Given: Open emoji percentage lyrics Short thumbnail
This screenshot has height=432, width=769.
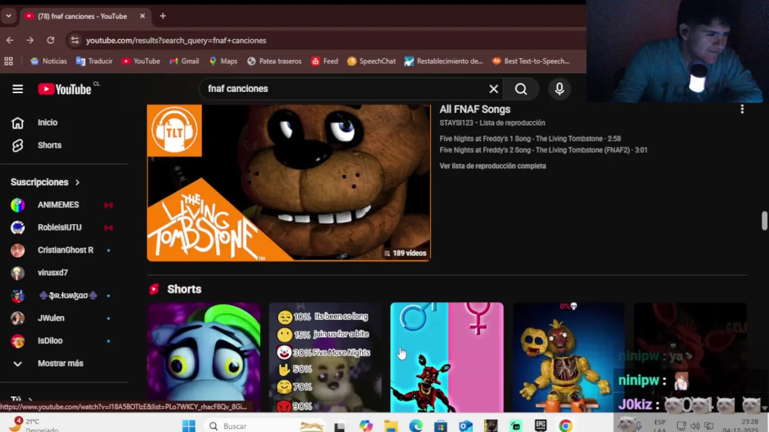Looking at the screenshot, I should [325, 358].
